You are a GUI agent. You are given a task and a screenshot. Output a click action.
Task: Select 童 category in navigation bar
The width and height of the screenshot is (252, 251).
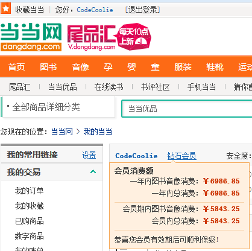[x=155, y=67]
